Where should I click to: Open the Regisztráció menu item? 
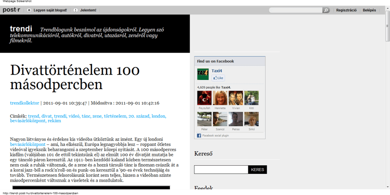[x=346, y=10]
